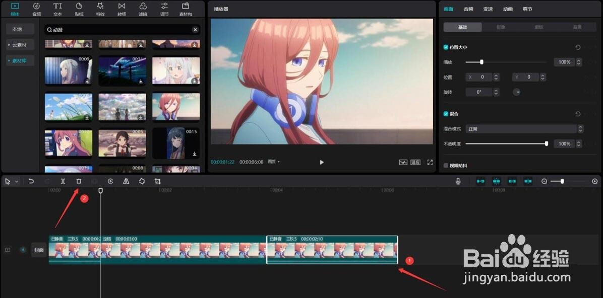Click the waveform scope icon under the player
This screenshot has height=298, width=603.
[x=403, y=163]
